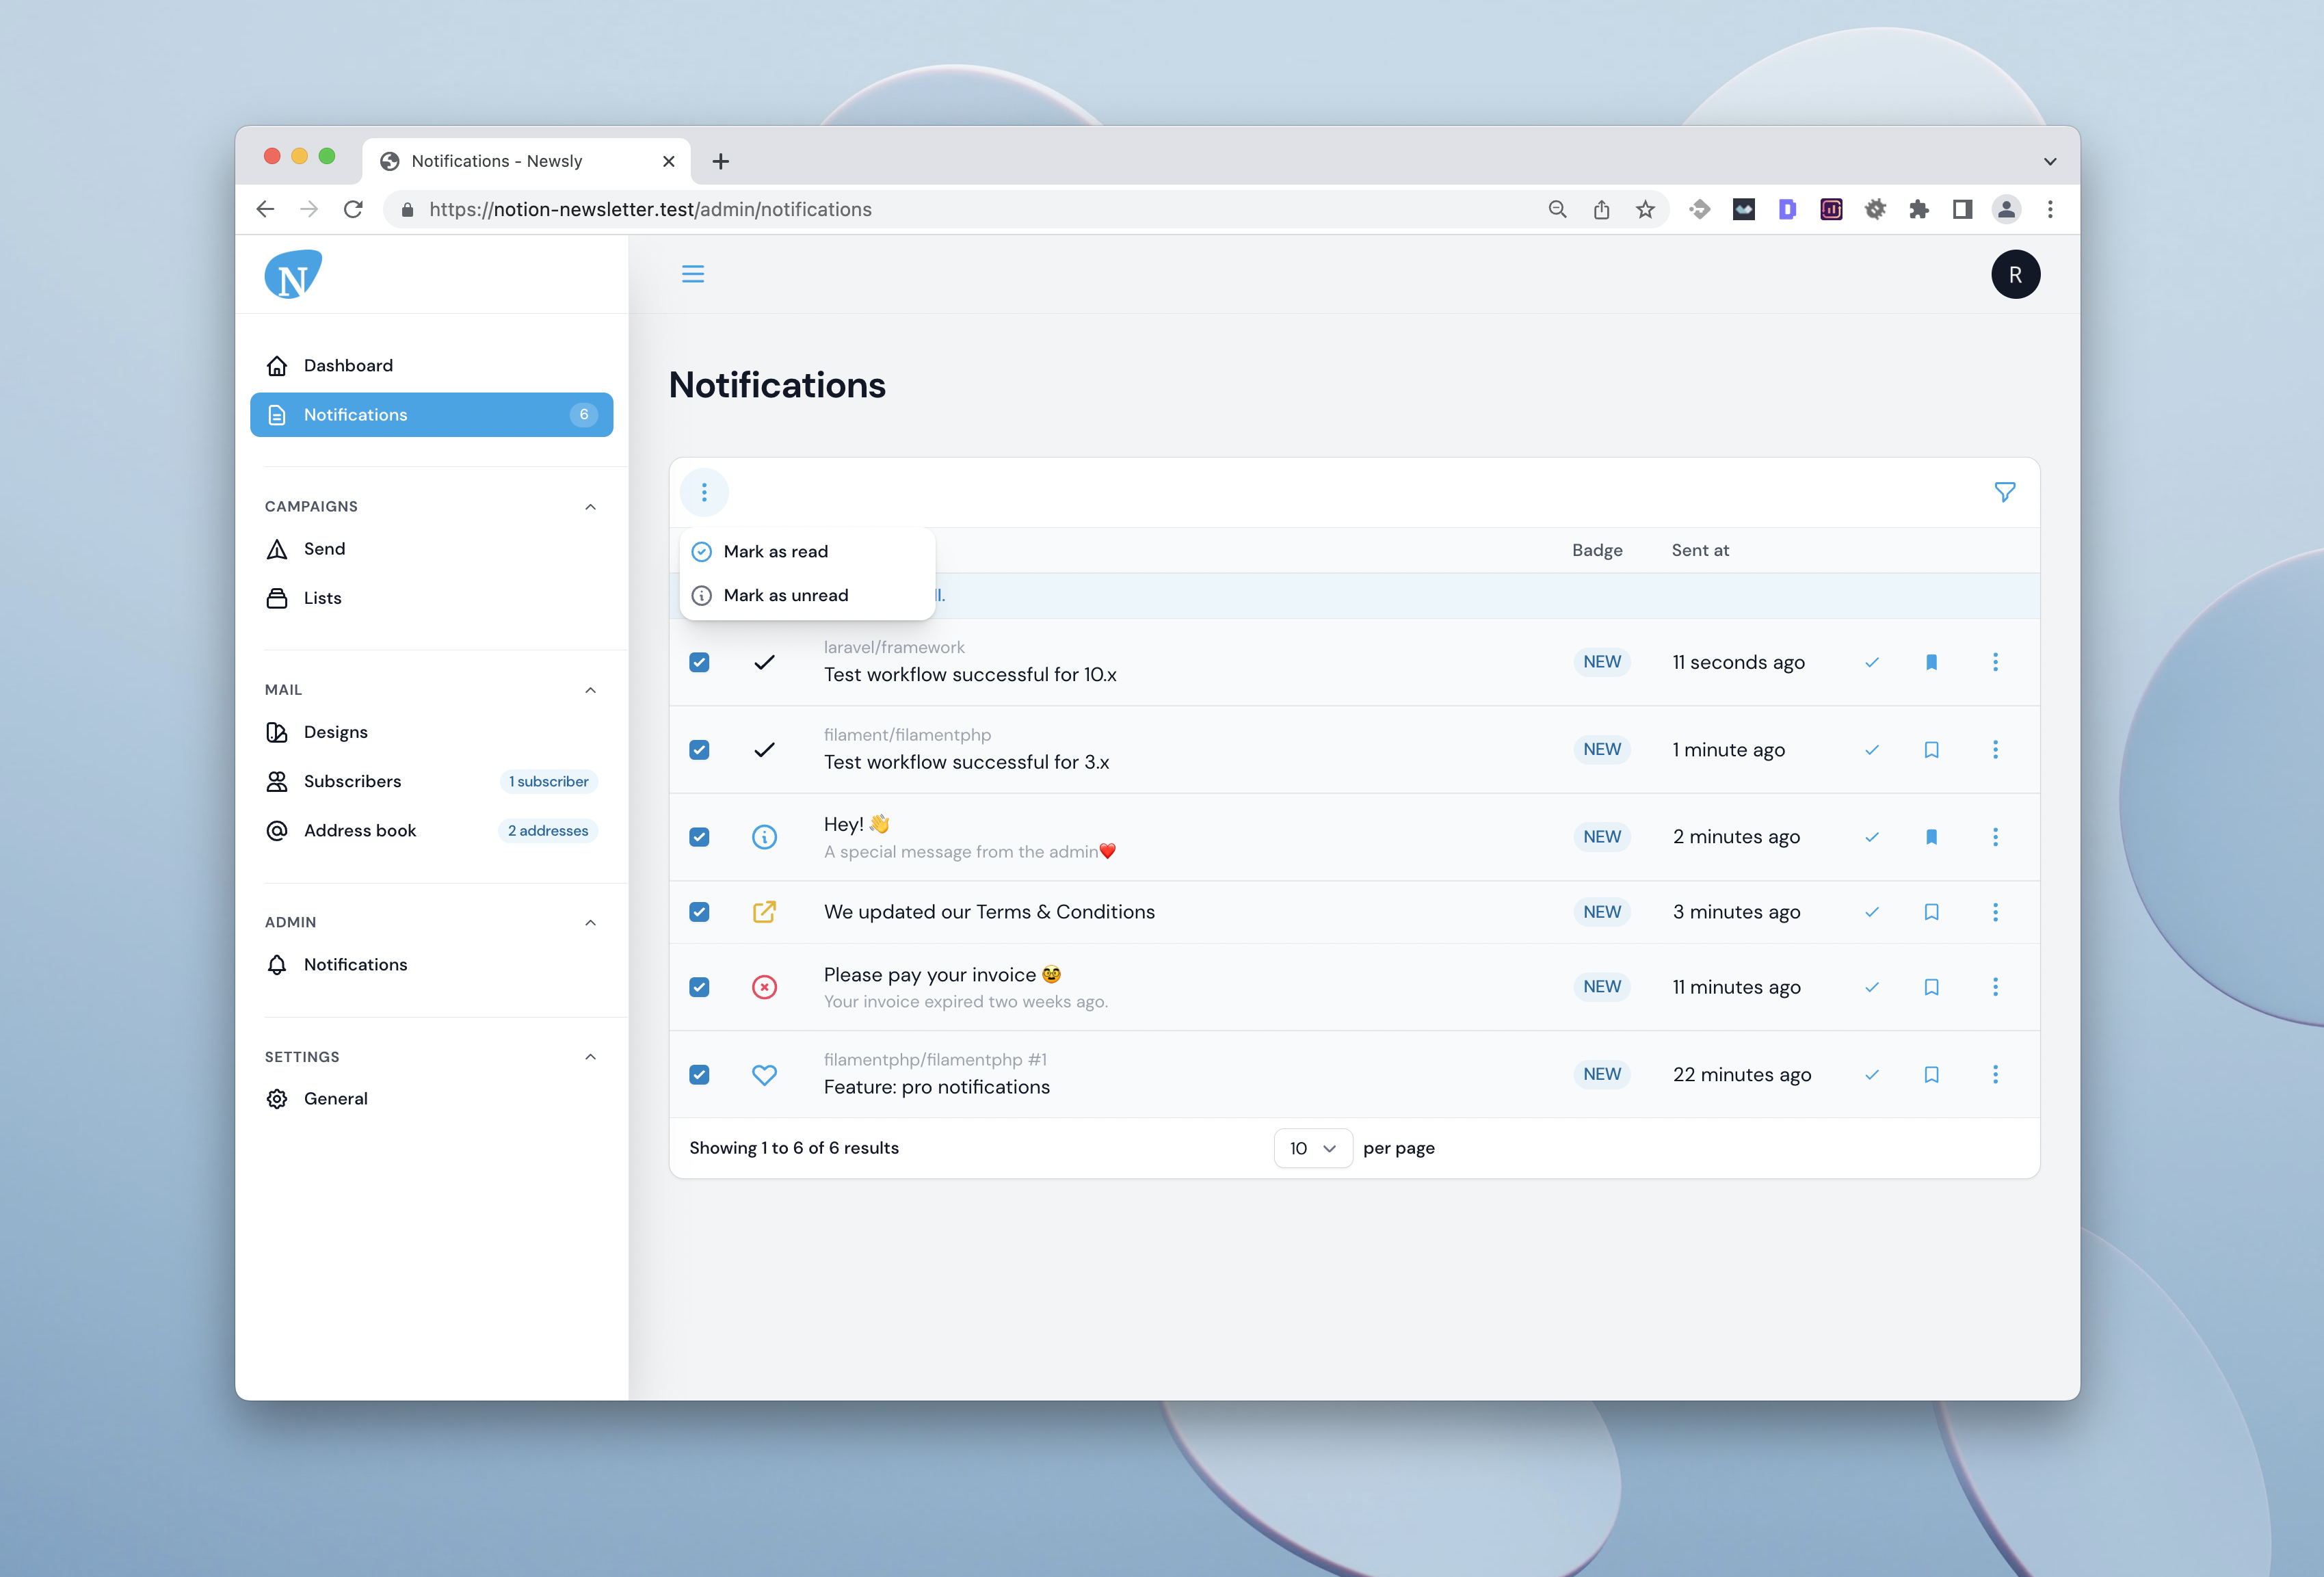This screenshot has width=2324, height=1577.
Task: Collapse the MAIL sidebar section
Action: pos(590,688)
